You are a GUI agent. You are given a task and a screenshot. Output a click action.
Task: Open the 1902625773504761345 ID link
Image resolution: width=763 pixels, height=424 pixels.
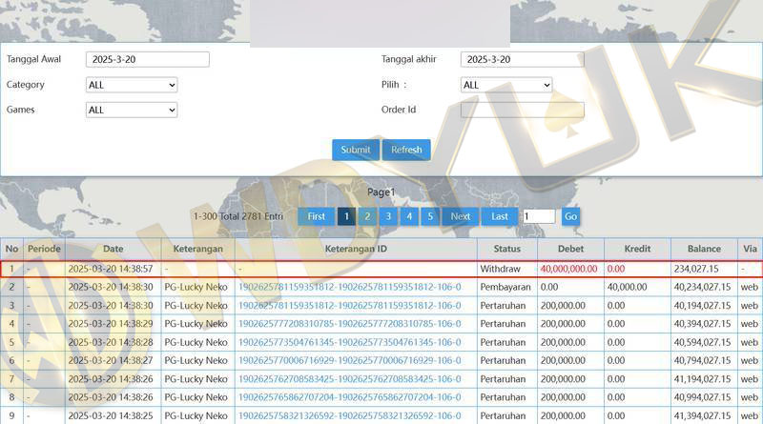point(349,342)
